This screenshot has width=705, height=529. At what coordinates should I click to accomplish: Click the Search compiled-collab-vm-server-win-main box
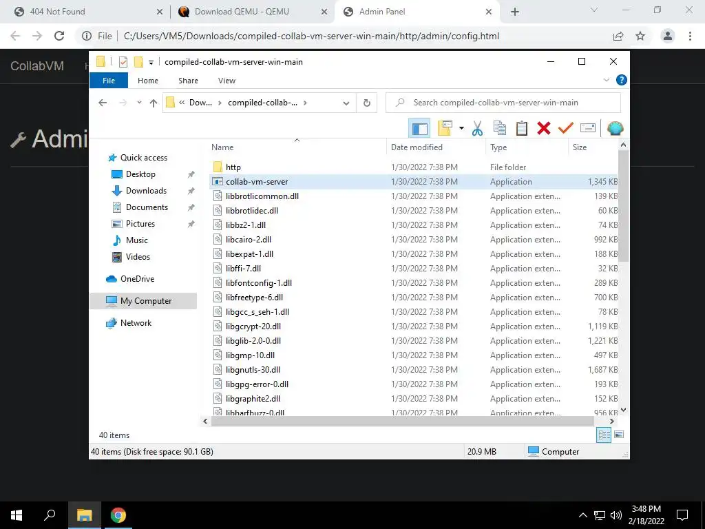pyautogui.click(x=503, y=103)
